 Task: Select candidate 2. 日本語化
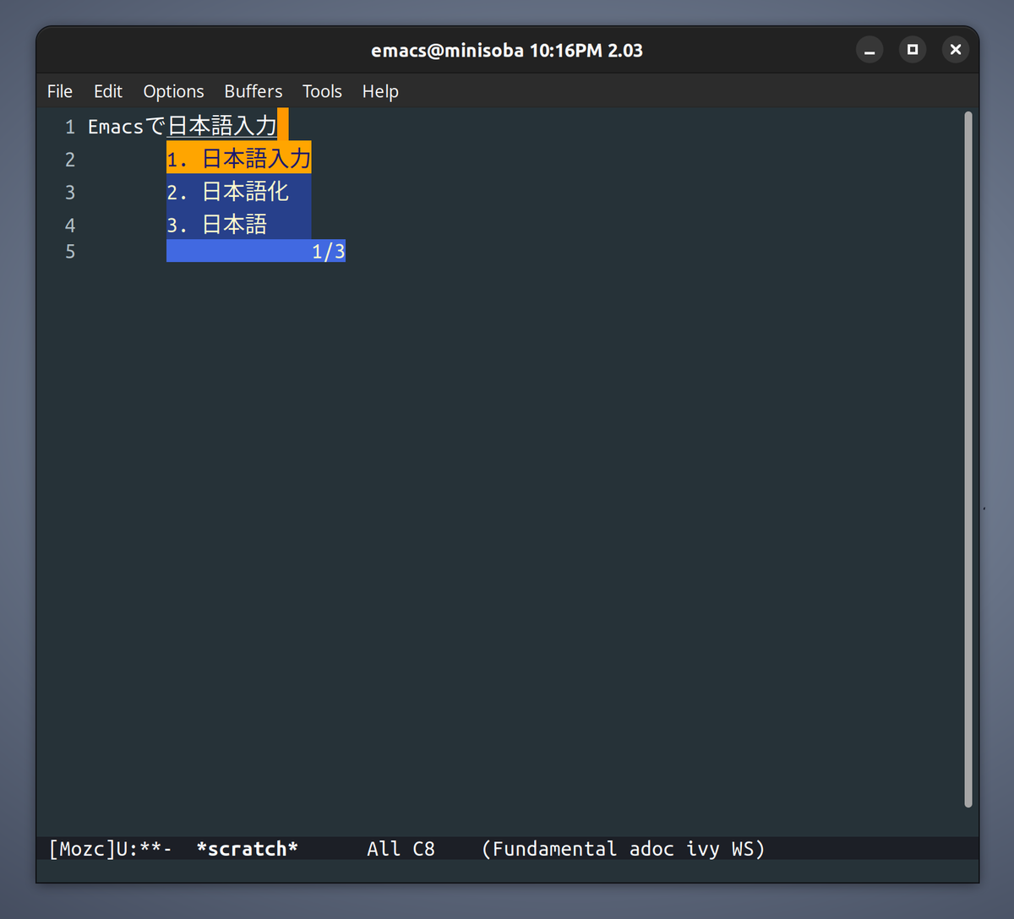[239, 191]
